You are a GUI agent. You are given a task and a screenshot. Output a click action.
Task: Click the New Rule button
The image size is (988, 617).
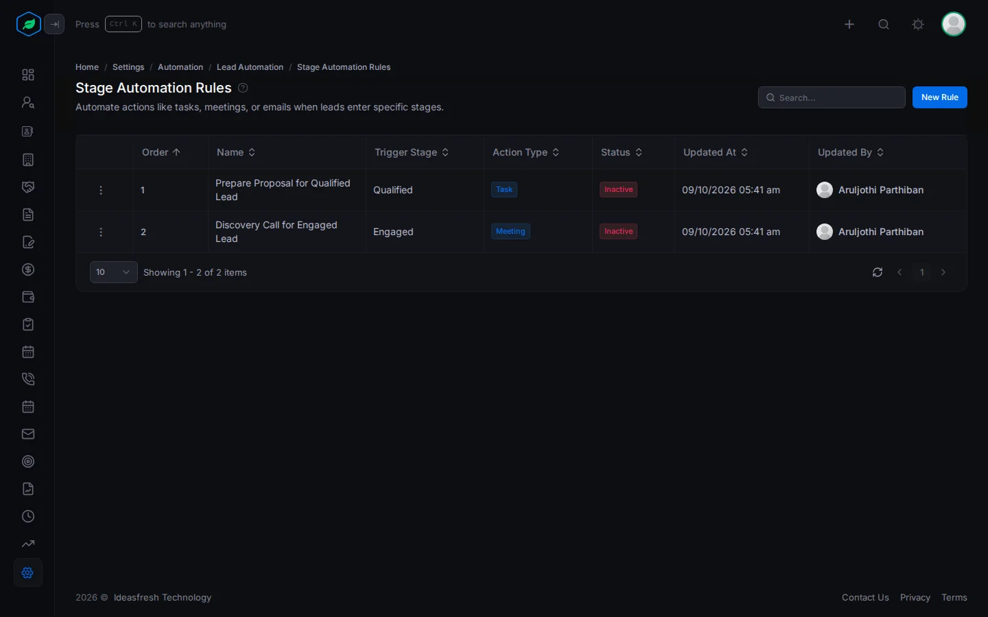click(x=940, y=97)
